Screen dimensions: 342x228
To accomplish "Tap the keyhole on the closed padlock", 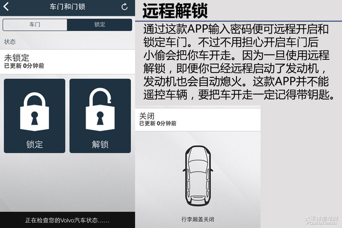I will [34, 118].
